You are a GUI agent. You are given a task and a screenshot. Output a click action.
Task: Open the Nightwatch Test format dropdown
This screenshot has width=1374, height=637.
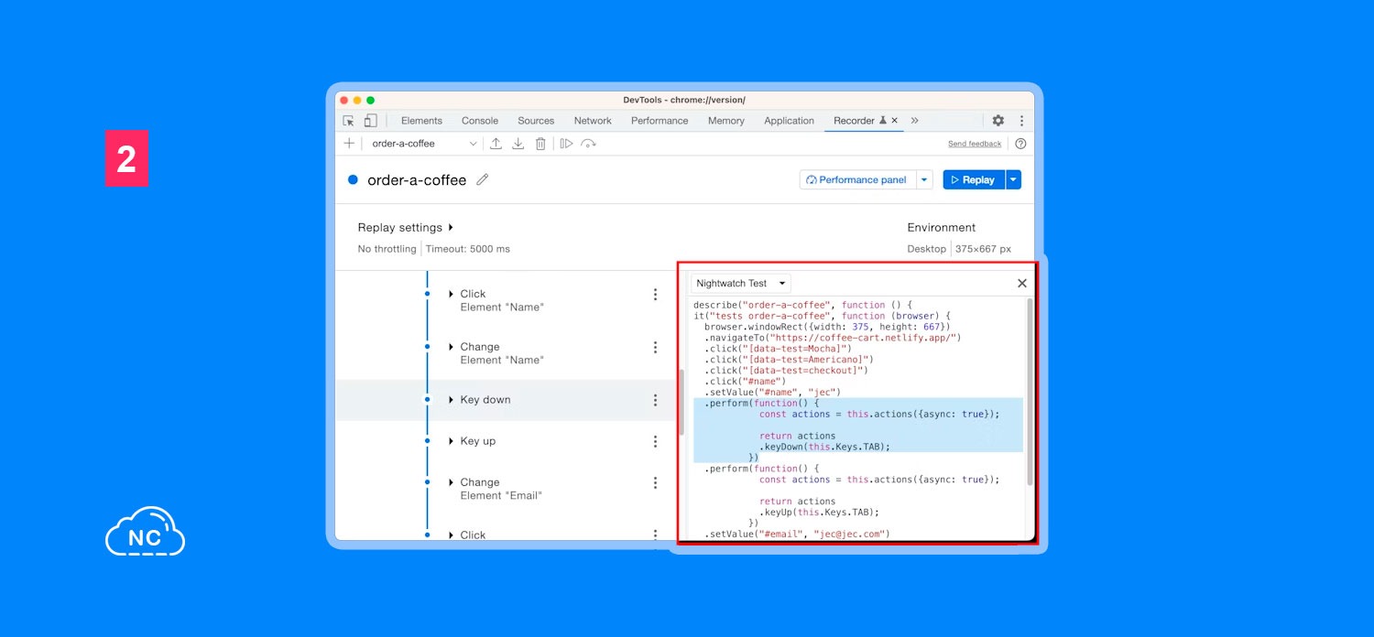741,284
